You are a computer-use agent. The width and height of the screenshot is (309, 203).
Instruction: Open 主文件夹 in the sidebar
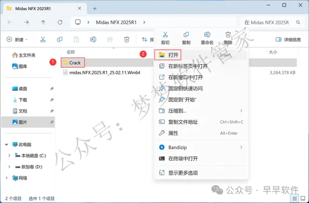24,55
